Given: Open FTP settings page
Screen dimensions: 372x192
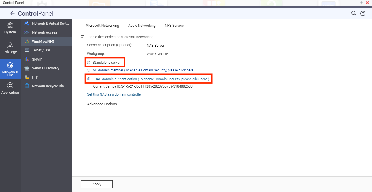Looking at the screenshot, I should point(35,77).
